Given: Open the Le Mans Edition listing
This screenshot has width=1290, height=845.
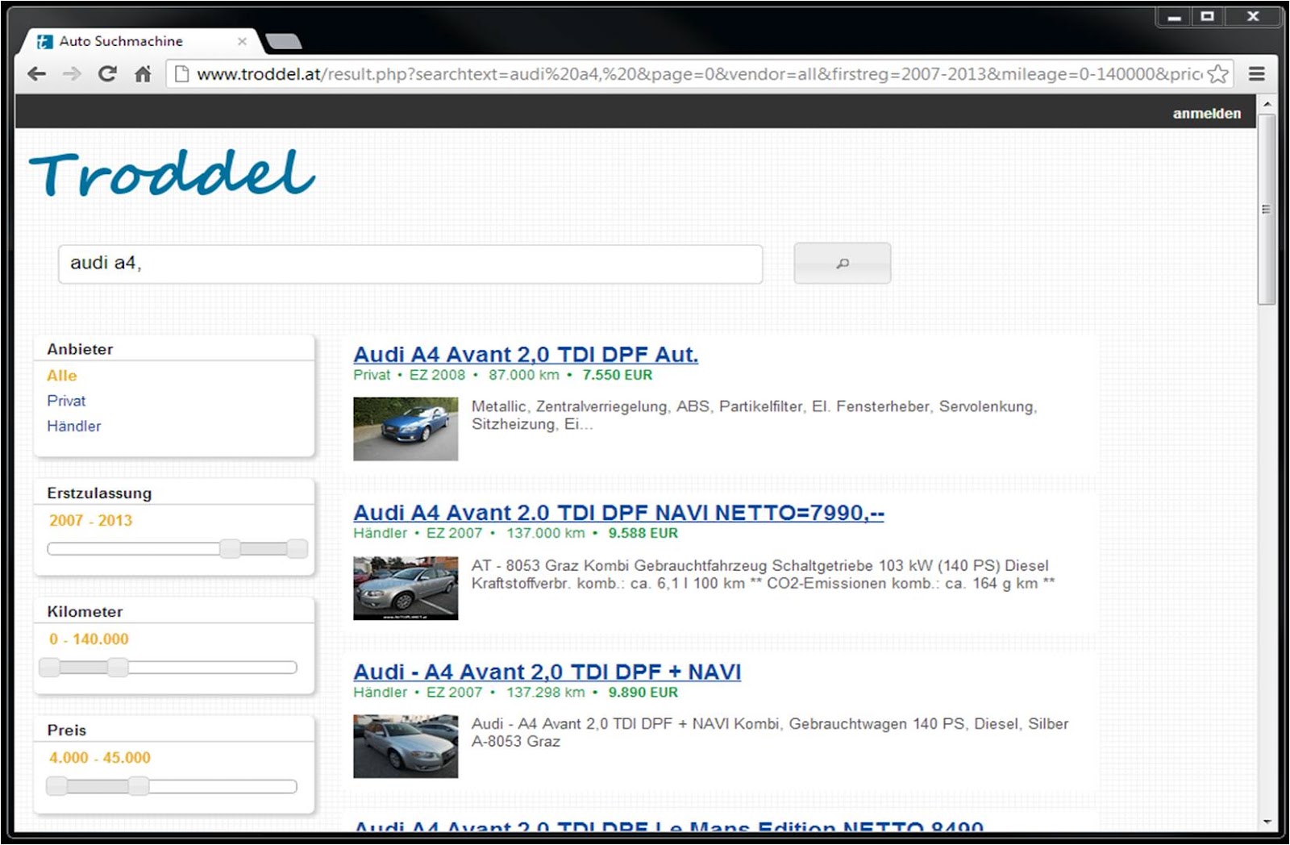Looking at the screenshot, I should pyautogui.click(x=668, y=825).
